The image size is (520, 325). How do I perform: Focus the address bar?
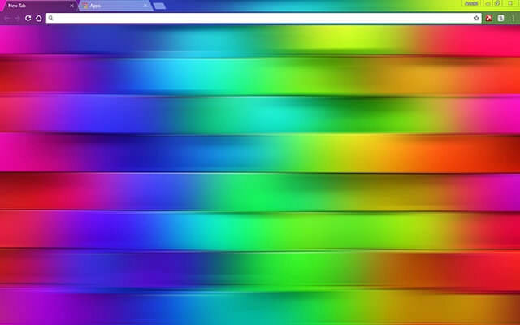pos(263,18)
